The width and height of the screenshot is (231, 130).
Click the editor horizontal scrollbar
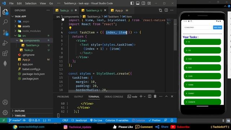112,91
